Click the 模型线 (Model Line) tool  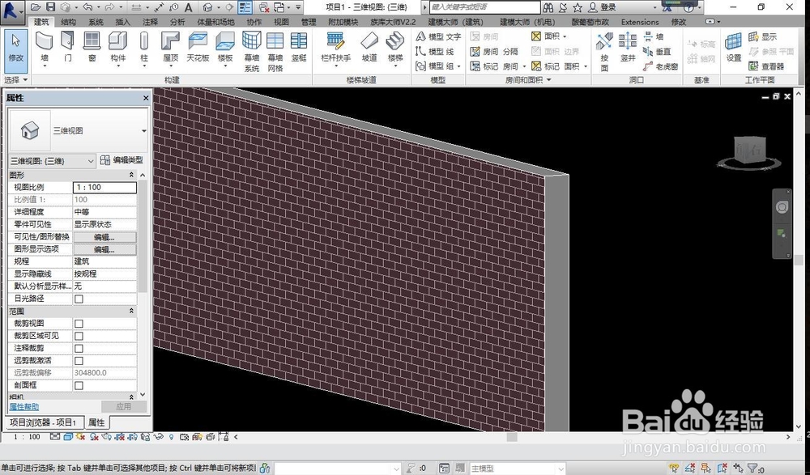coord(435,52)
